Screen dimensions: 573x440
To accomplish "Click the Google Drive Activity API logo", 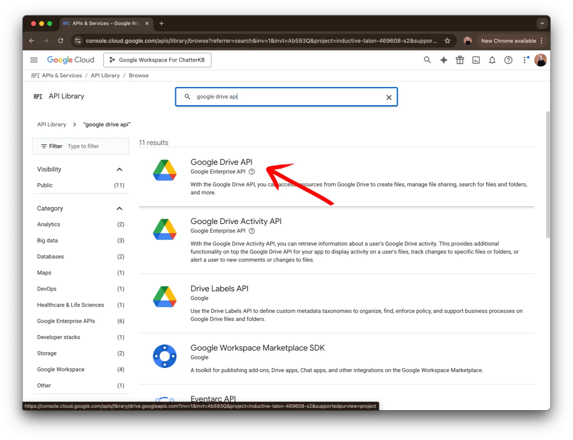I will 165,229.
